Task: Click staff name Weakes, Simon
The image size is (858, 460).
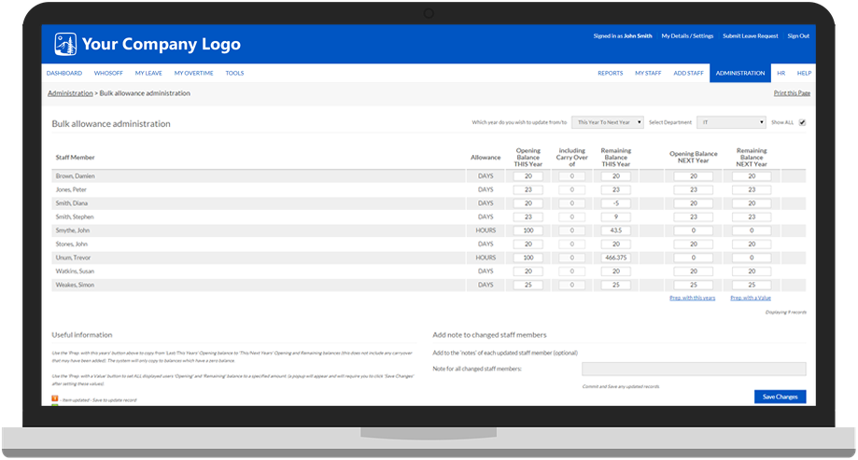Action: click(75, 285)
